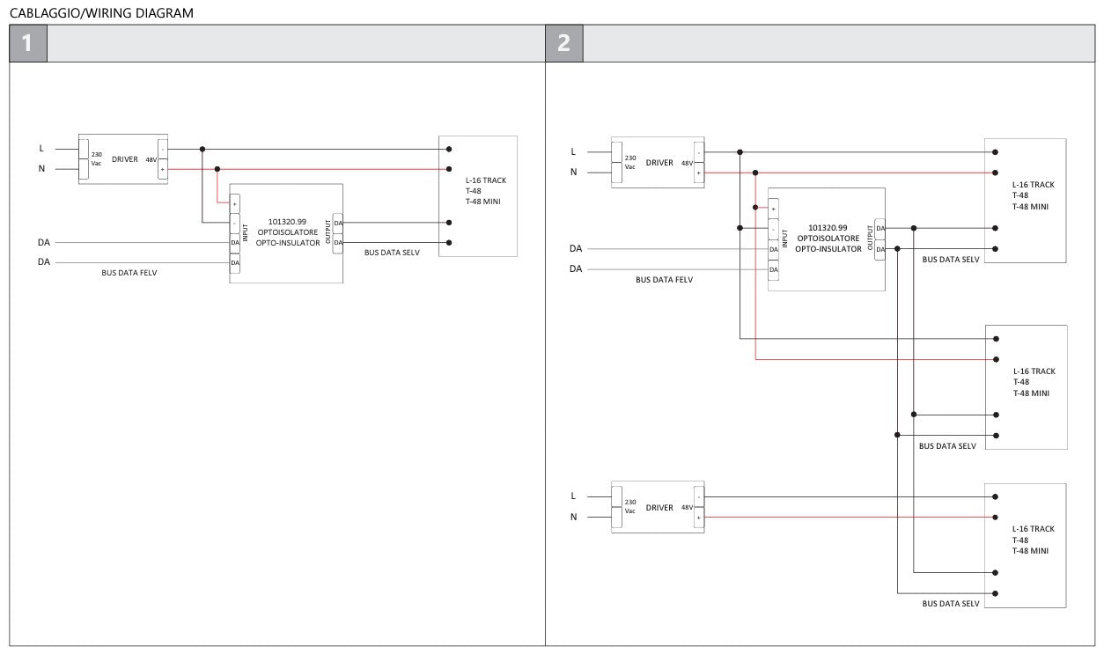Click the number 1 diagram header badge

(x=28, y=43)
